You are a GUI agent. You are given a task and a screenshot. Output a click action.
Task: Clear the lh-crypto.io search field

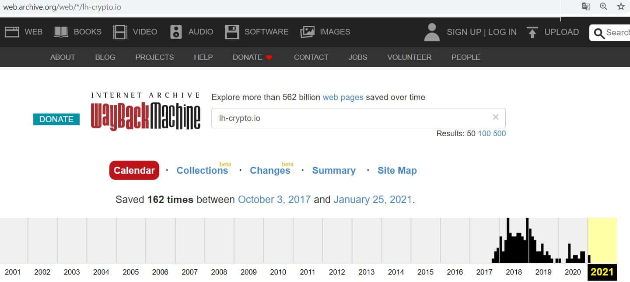coord(496,117)
